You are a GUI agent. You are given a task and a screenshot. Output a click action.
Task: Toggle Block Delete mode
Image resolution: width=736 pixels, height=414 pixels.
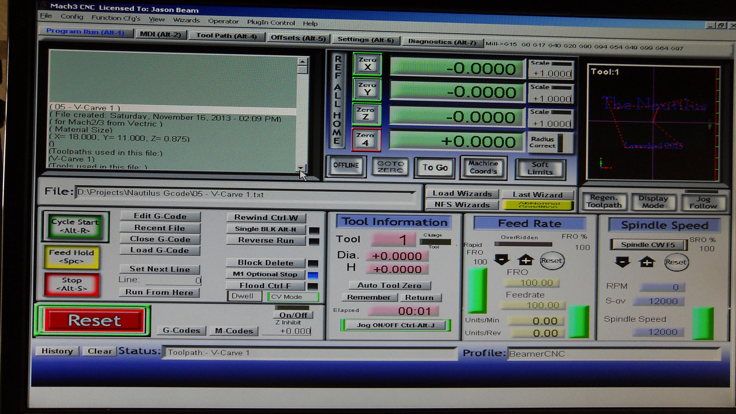click(x=265, y=263)
